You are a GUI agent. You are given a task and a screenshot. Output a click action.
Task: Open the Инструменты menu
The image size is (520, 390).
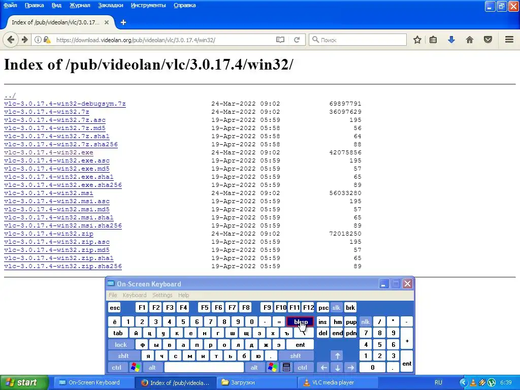148,5
